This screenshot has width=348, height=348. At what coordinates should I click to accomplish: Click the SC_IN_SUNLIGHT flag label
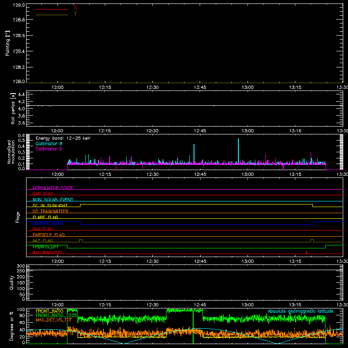(x=50, y=205)
